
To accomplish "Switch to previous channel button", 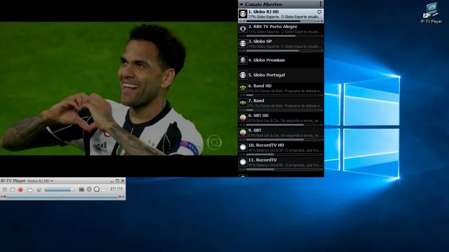I will tap(113, 189).
